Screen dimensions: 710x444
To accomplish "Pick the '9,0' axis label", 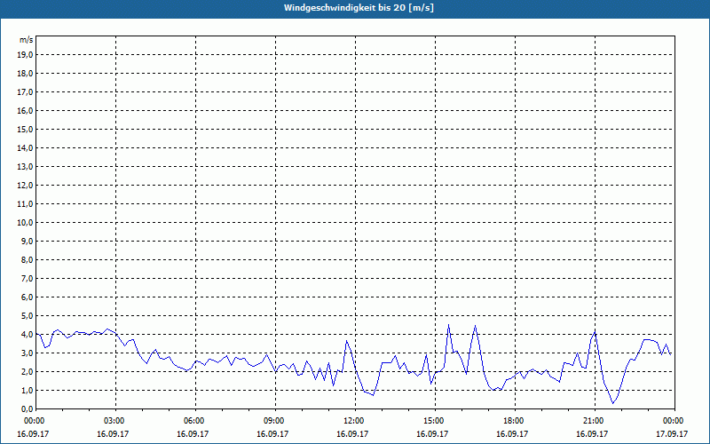I will (x=27, y=241).
